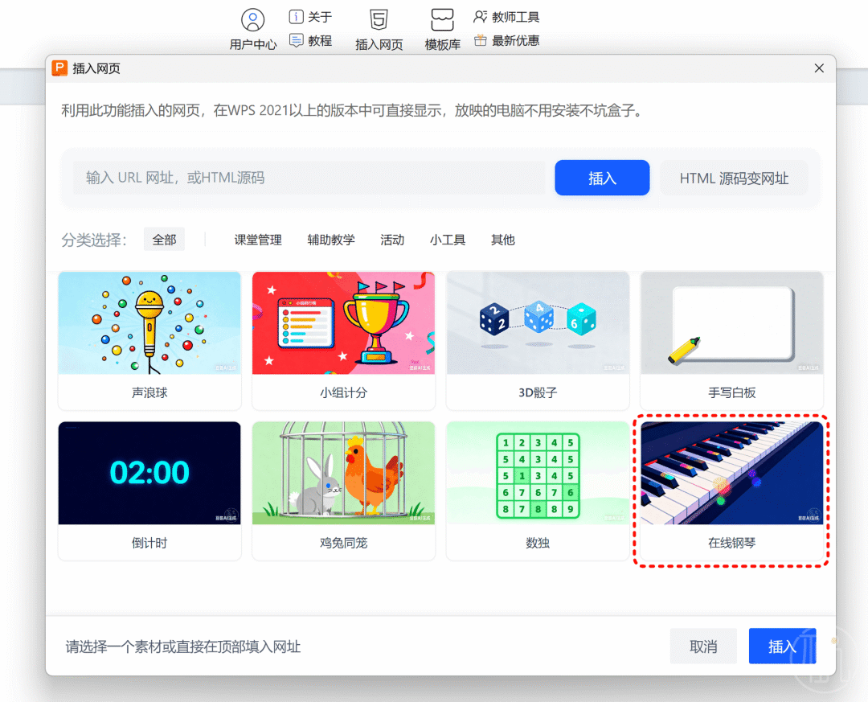Focus the URL or HTML source input field
868x702 pixels.
coord(309,178)
